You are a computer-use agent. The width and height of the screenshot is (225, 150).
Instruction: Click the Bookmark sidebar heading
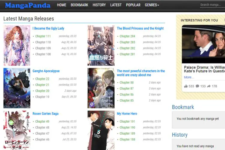(183, 107)
